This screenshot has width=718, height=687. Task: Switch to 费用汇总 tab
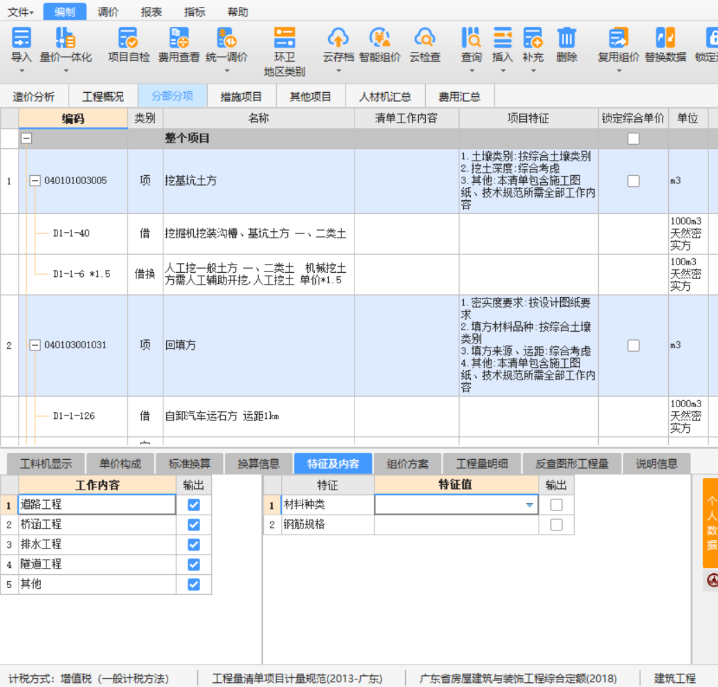459,96
